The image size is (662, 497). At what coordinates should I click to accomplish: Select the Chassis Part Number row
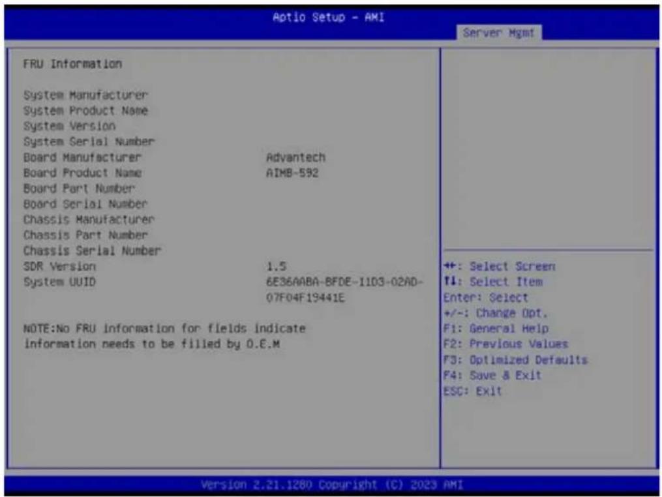[x=85, y=235]
